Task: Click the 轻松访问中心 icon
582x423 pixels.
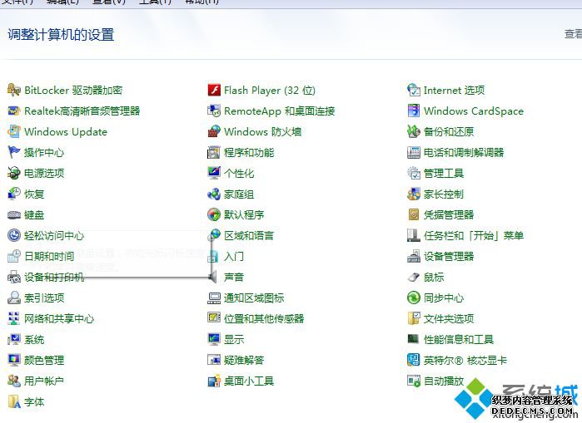Action: coord(13,235)
